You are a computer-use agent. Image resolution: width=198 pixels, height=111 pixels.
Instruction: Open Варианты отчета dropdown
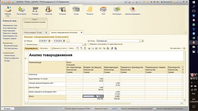click(59, 48)
